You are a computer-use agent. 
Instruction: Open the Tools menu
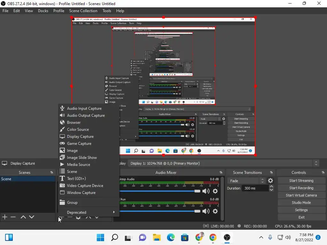(107, 11)
